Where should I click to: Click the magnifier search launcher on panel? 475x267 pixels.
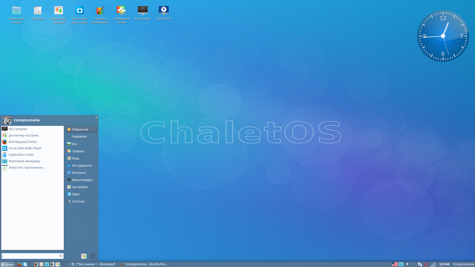pos(63,264)
